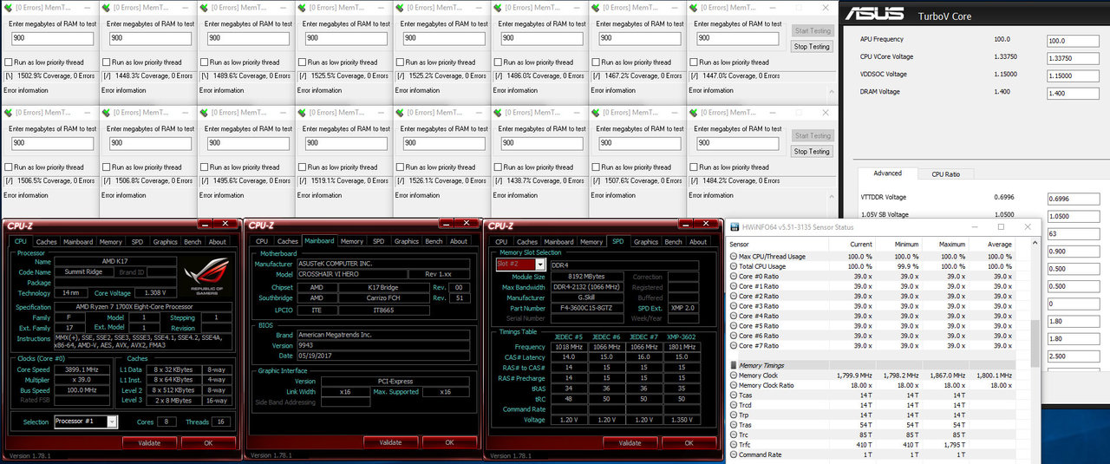Click the DRAM Voltage input field
The height and width of the screenshot is (464, 1110).
(x=1074, y=93)
